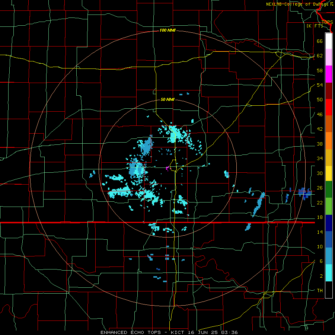Image resolution: width=335 pixels, height=335 pixels.
Task: Click the "50 NMI" range ring label
Action: click(x=167, y=99)
